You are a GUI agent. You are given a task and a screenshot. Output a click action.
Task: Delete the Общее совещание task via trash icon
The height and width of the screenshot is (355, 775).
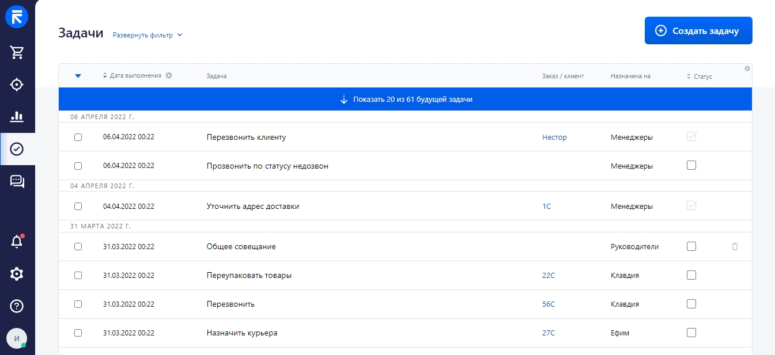pyautogui.click(x=735, y=246)
